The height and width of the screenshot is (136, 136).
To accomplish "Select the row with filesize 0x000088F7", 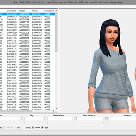I will (x=28, y=43).
